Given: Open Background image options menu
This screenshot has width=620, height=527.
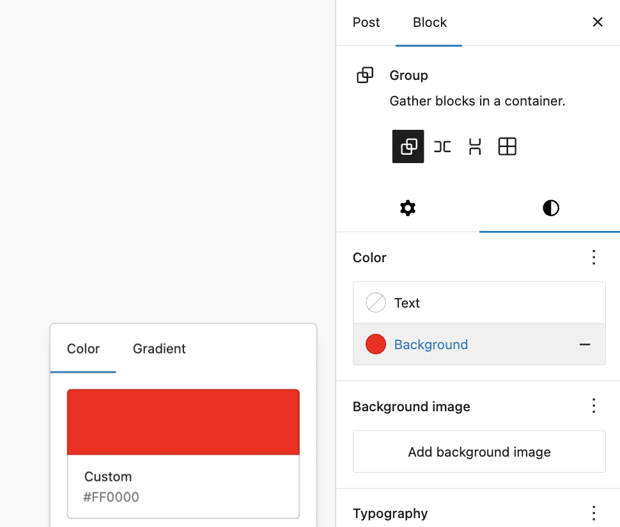Looking at the screenshot, I should tap(593, 406).
